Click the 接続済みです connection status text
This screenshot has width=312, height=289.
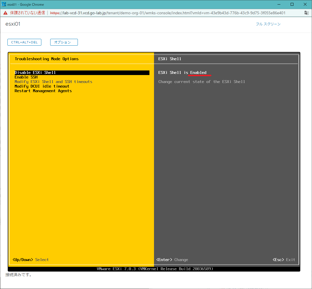pos(18,275)
